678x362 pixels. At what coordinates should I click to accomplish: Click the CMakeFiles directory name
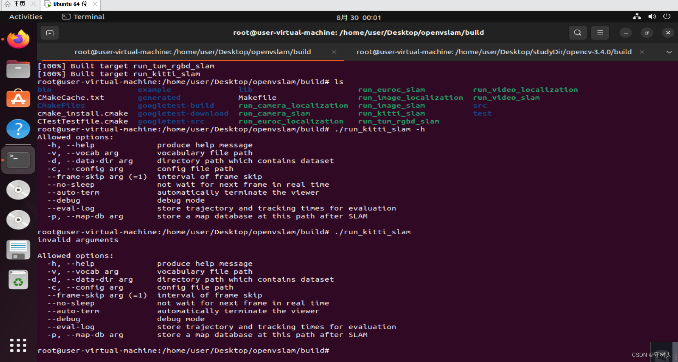[x=61, y=106]
